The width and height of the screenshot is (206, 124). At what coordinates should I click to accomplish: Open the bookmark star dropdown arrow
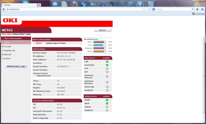click(147, 9)
